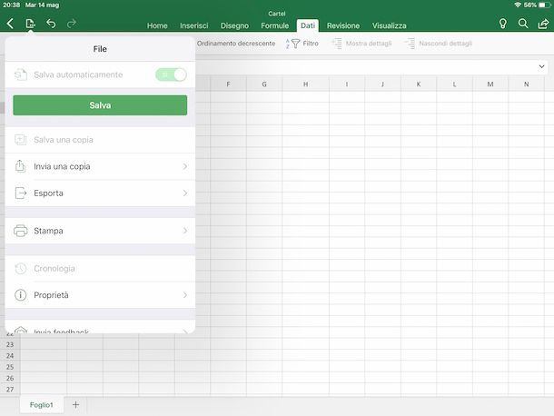The width and height of the screenshot is (554, 416).
Task: Select column N header
Action: click(x=527, y=84)
